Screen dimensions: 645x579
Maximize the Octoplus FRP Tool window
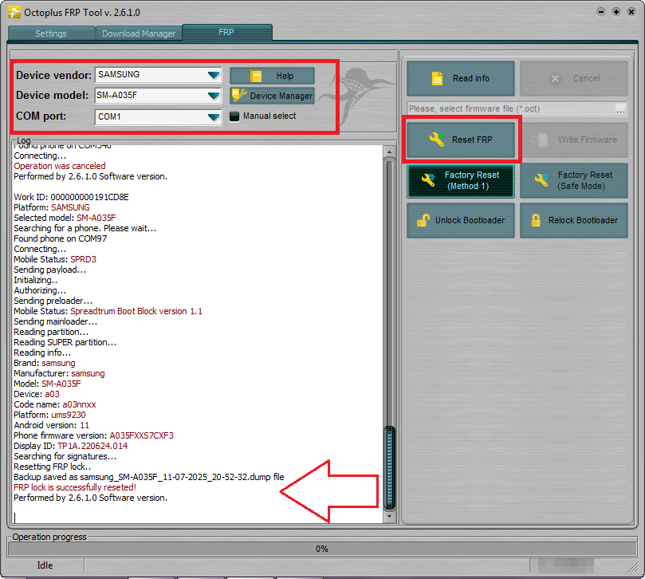[x=616, y=12]
